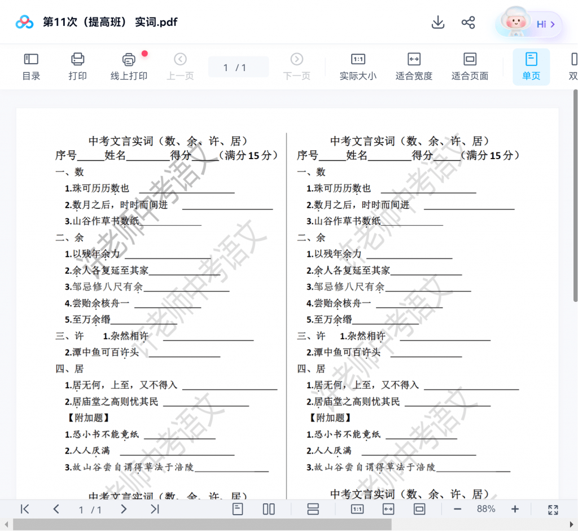Jump to last page in bottom bar
The image size is (578, 531).
tap(155, 509)
